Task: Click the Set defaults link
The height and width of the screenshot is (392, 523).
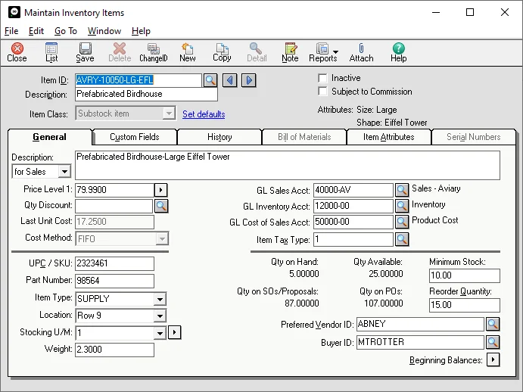Action: (x=204, y=114)
